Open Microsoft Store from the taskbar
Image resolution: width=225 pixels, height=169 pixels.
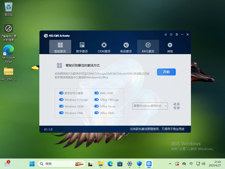tap(120, 164)
